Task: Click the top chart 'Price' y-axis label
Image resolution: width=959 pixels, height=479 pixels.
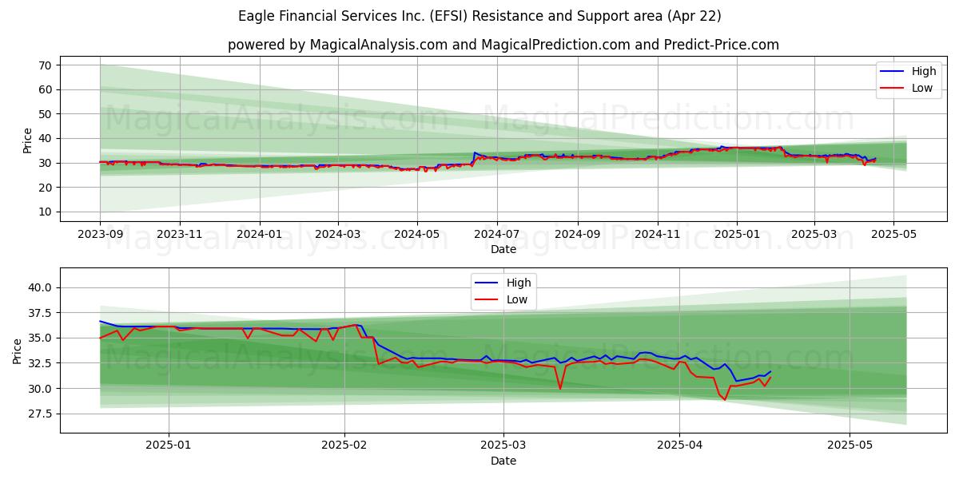Action: (x=28, y=140)
